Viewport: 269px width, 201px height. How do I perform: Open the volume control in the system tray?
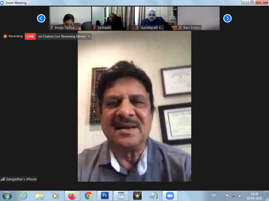tap(240, 196)
